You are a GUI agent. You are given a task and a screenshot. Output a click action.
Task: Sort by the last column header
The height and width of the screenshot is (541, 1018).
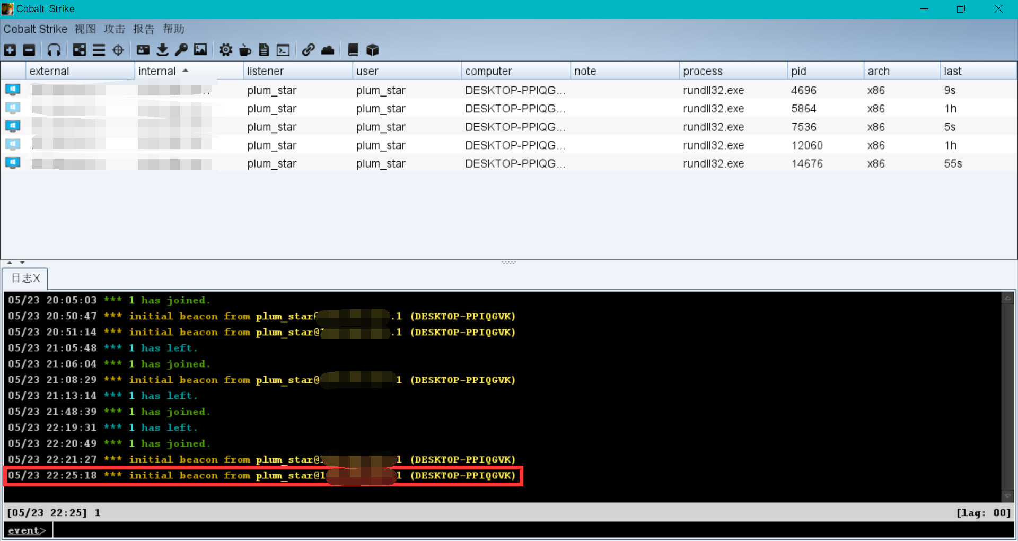coord(979,71)
